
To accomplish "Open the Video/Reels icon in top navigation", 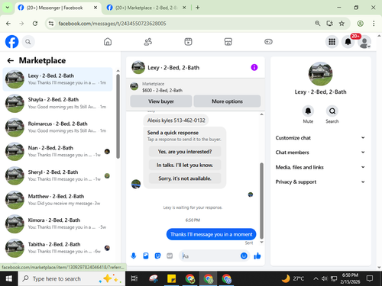I will [x=188, y=42].
